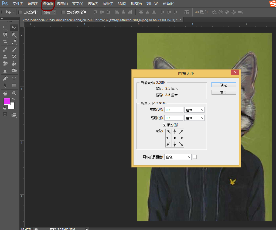Expand the status bar info arrow

(87, 229)
